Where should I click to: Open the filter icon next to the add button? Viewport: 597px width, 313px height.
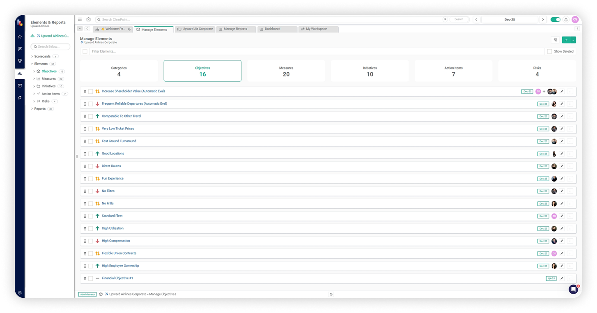555,40
